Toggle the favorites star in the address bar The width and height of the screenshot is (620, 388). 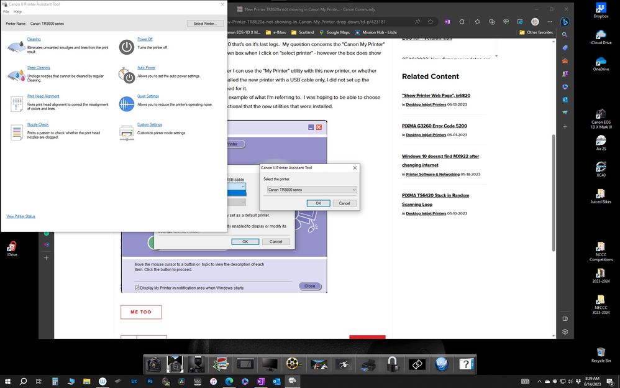click(430, 22)
